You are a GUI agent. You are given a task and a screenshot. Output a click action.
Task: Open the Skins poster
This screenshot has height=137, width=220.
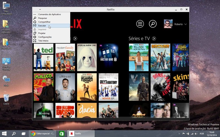pyautogui.click(x=181, y=87)
